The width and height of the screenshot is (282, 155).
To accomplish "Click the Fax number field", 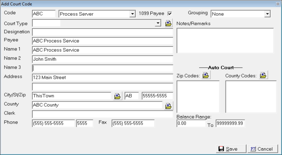I will [133, 124].
